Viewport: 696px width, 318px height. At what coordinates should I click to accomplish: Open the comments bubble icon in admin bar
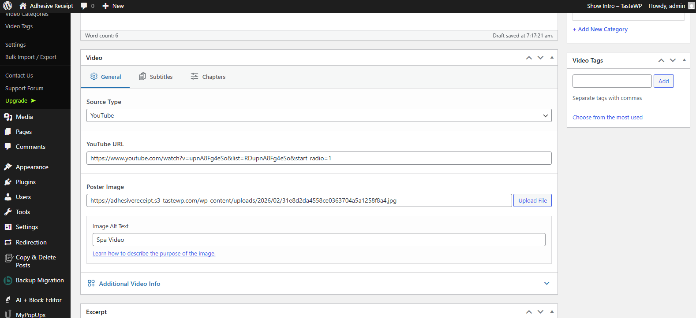[x=84, y=6]
